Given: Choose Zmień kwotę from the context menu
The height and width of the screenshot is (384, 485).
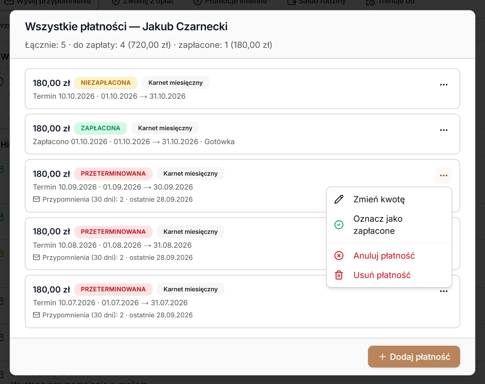Looking at the screenshot, I should [389, 199].
